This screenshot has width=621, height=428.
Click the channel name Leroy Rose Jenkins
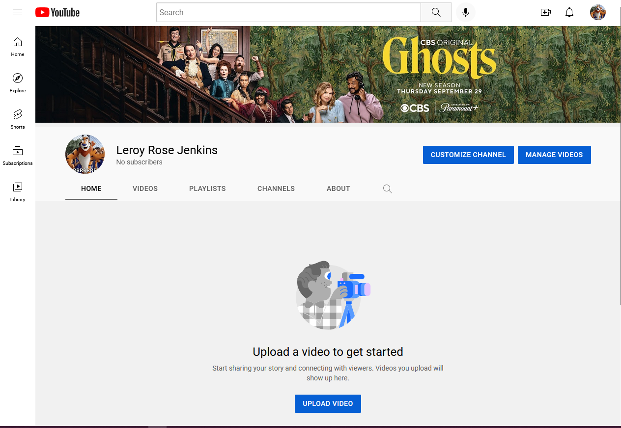click(167, 150)
